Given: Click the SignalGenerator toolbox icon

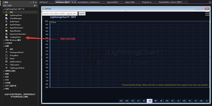Looking at the screenshot, I should (6, 28).
